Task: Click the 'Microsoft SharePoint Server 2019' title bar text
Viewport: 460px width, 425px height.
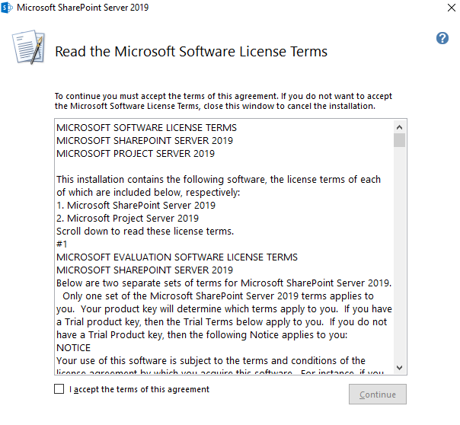Action: click(x=83, y=8)
